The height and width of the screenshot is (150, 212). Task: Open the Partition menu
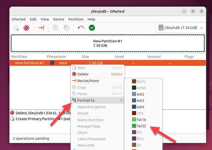coord(76,19)
